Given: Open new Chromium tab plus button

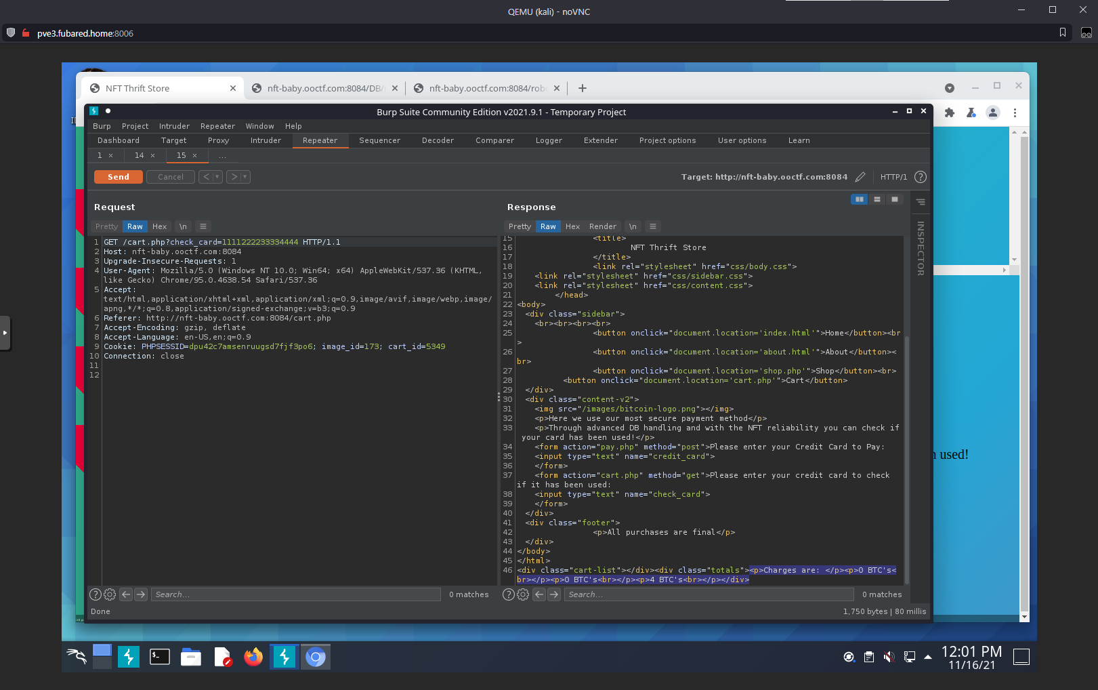Looking at the screenshot, I should (x=582, y=88).
